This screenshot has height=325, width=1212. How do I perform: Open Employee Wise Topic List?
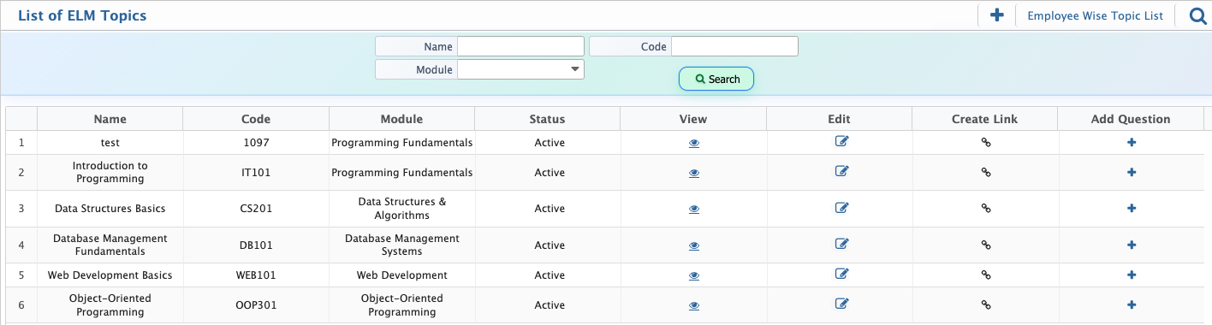[x=1095, y=15]
